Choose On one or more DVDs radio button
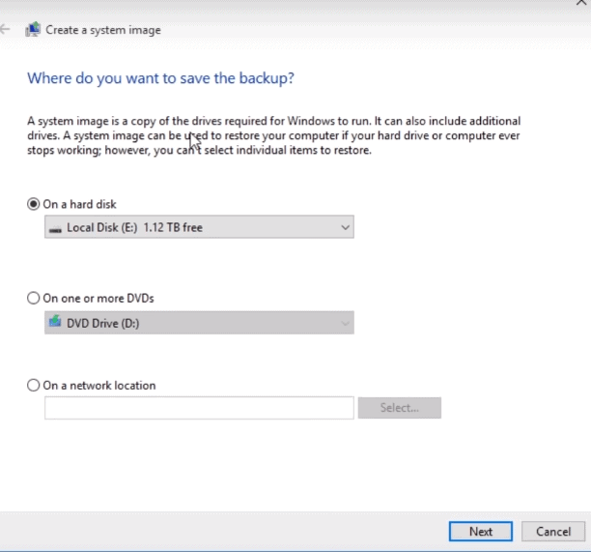 [x=33, y=298]
